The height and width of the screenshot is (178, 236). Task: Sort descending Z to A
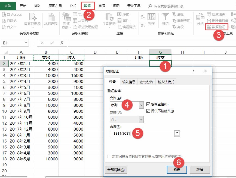(143, 25)
